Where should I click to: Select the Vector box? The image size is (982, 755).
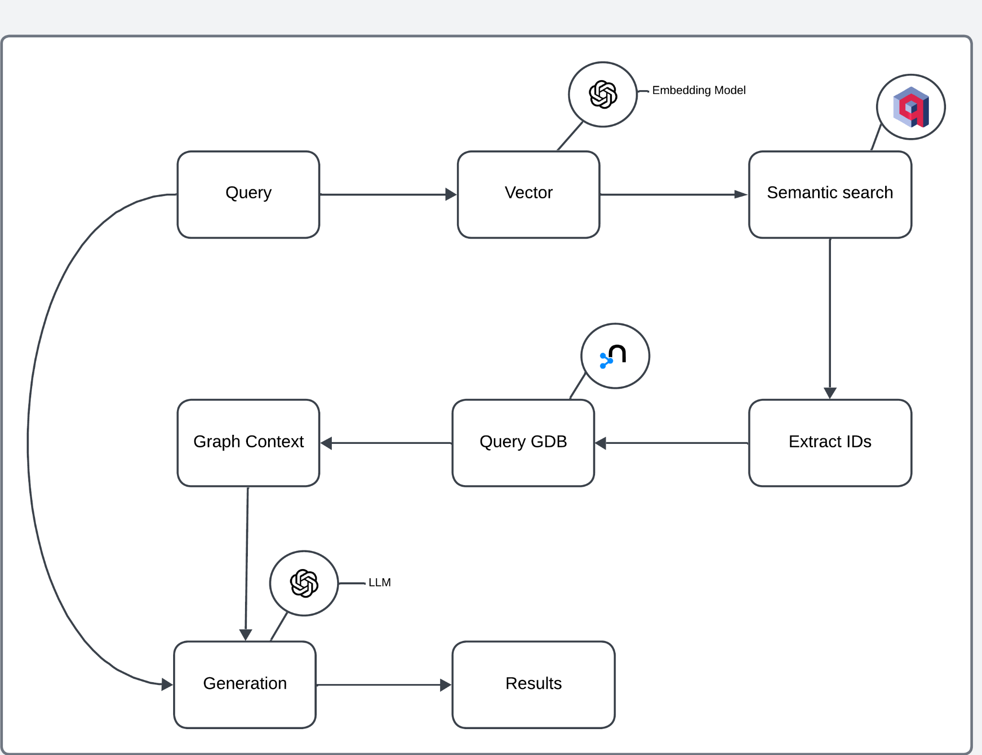(528, 194)
